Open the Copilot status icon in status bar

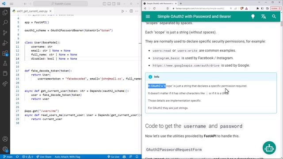124,157
